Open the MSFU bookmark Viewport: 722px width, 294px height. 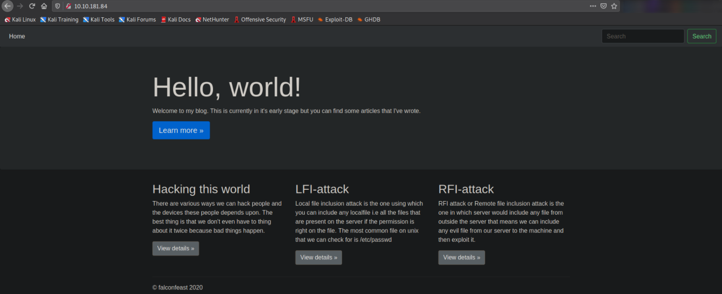tap(302, 20)
